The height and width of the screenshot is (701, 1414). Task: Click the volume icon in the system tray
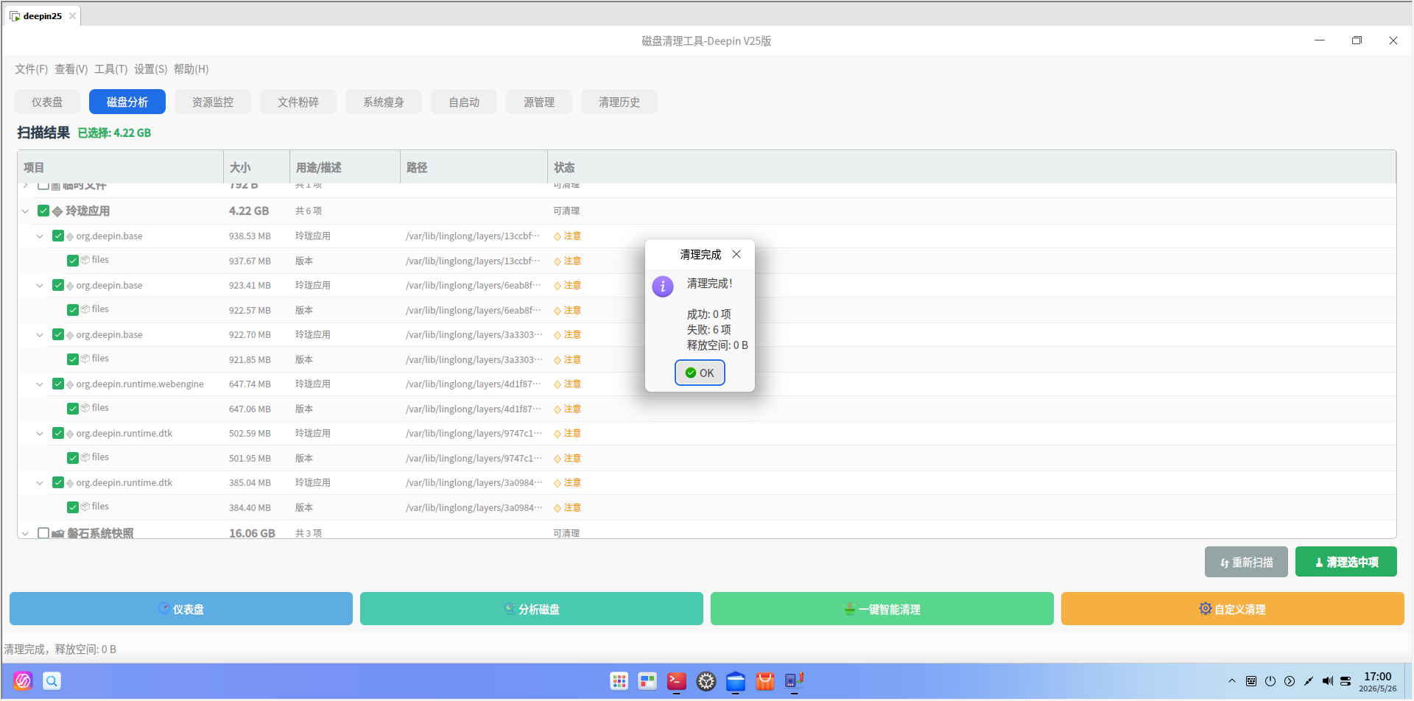point(1327,681)
